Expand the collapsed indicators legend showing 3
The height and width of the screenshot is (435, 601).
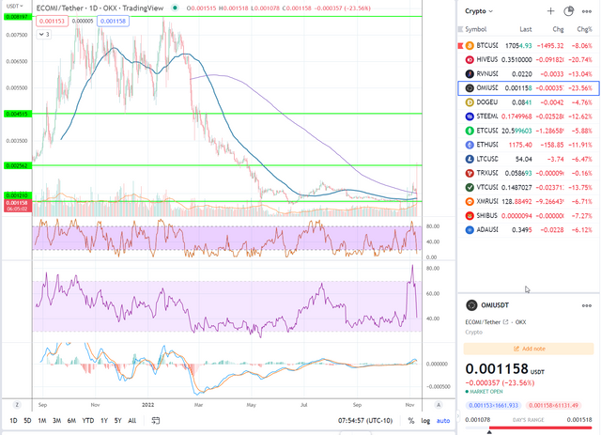pos(44,35)
